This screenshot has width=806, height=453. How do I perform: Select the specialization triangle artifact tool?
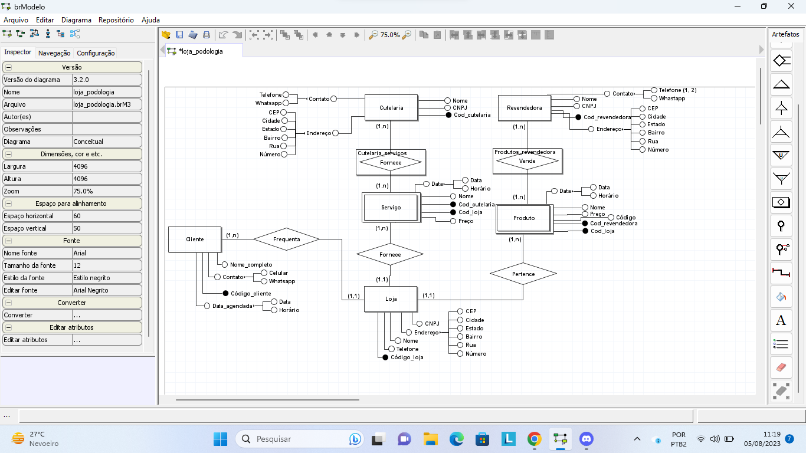pyautogui.click(x=781, y=84)
